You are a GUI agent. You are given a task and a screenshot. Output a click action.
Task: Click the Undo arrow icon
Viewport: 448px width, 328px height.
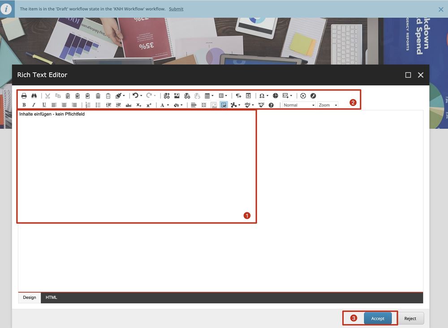[135, 96]
